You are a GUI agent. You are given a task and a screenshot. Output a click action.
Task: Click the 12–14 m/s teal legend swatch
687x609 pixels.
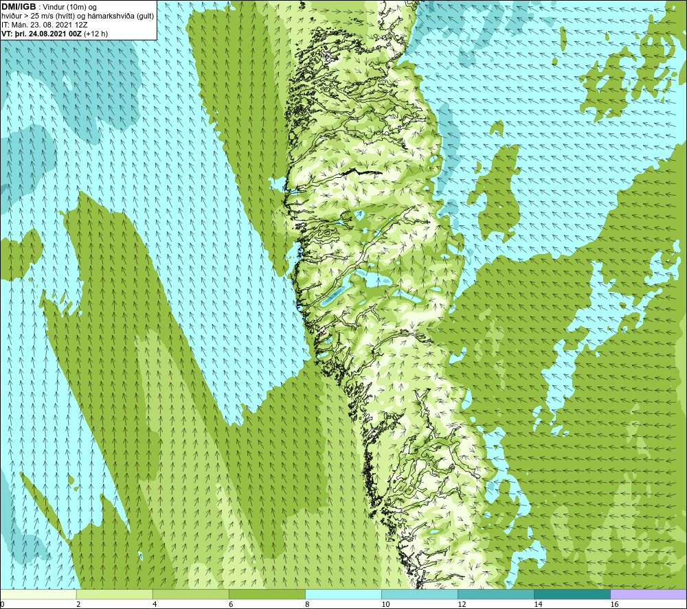[x=496, y=595]
